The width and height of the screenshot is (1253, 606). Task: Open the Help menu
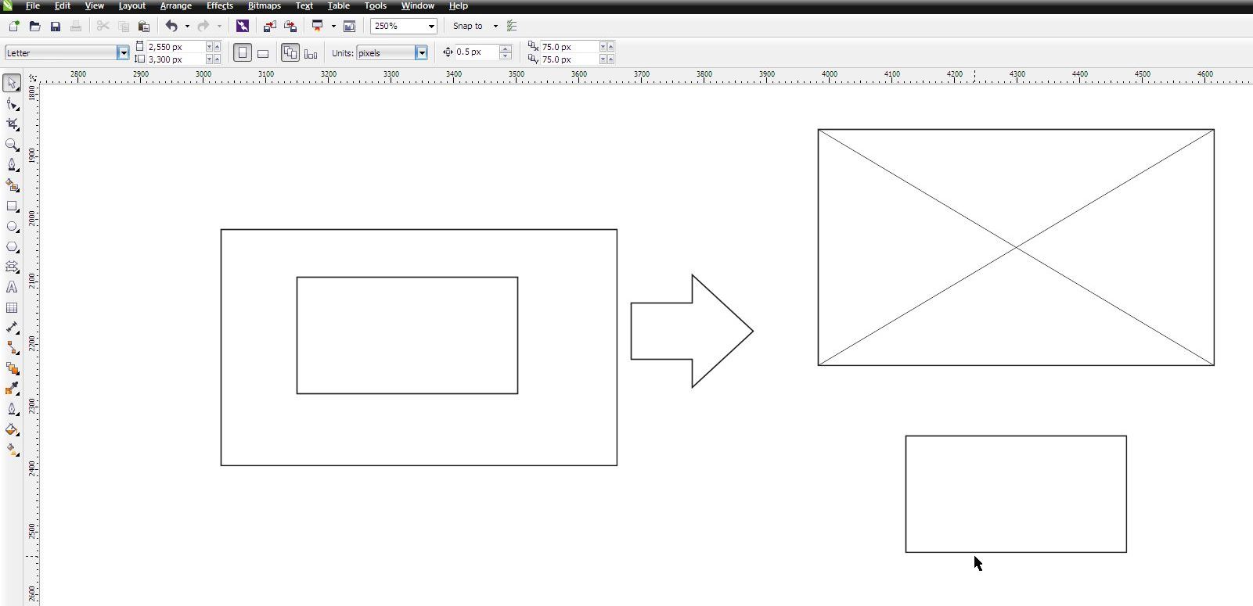tap(459, 5)
